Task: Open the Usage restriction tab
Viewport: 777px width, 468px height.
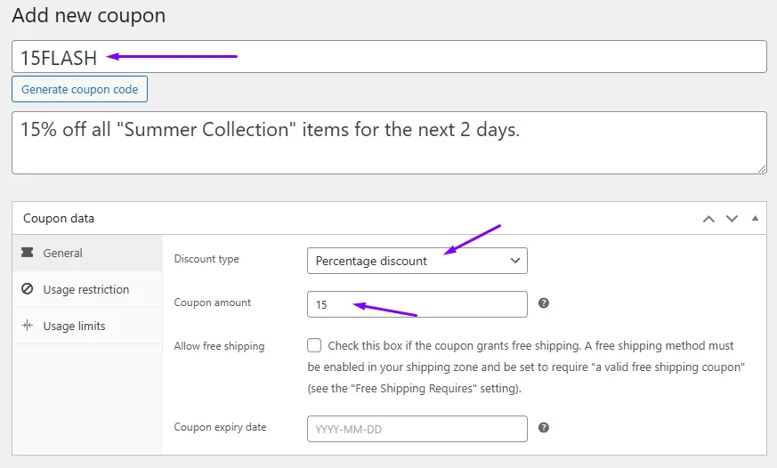Action: tap(87, 289)
